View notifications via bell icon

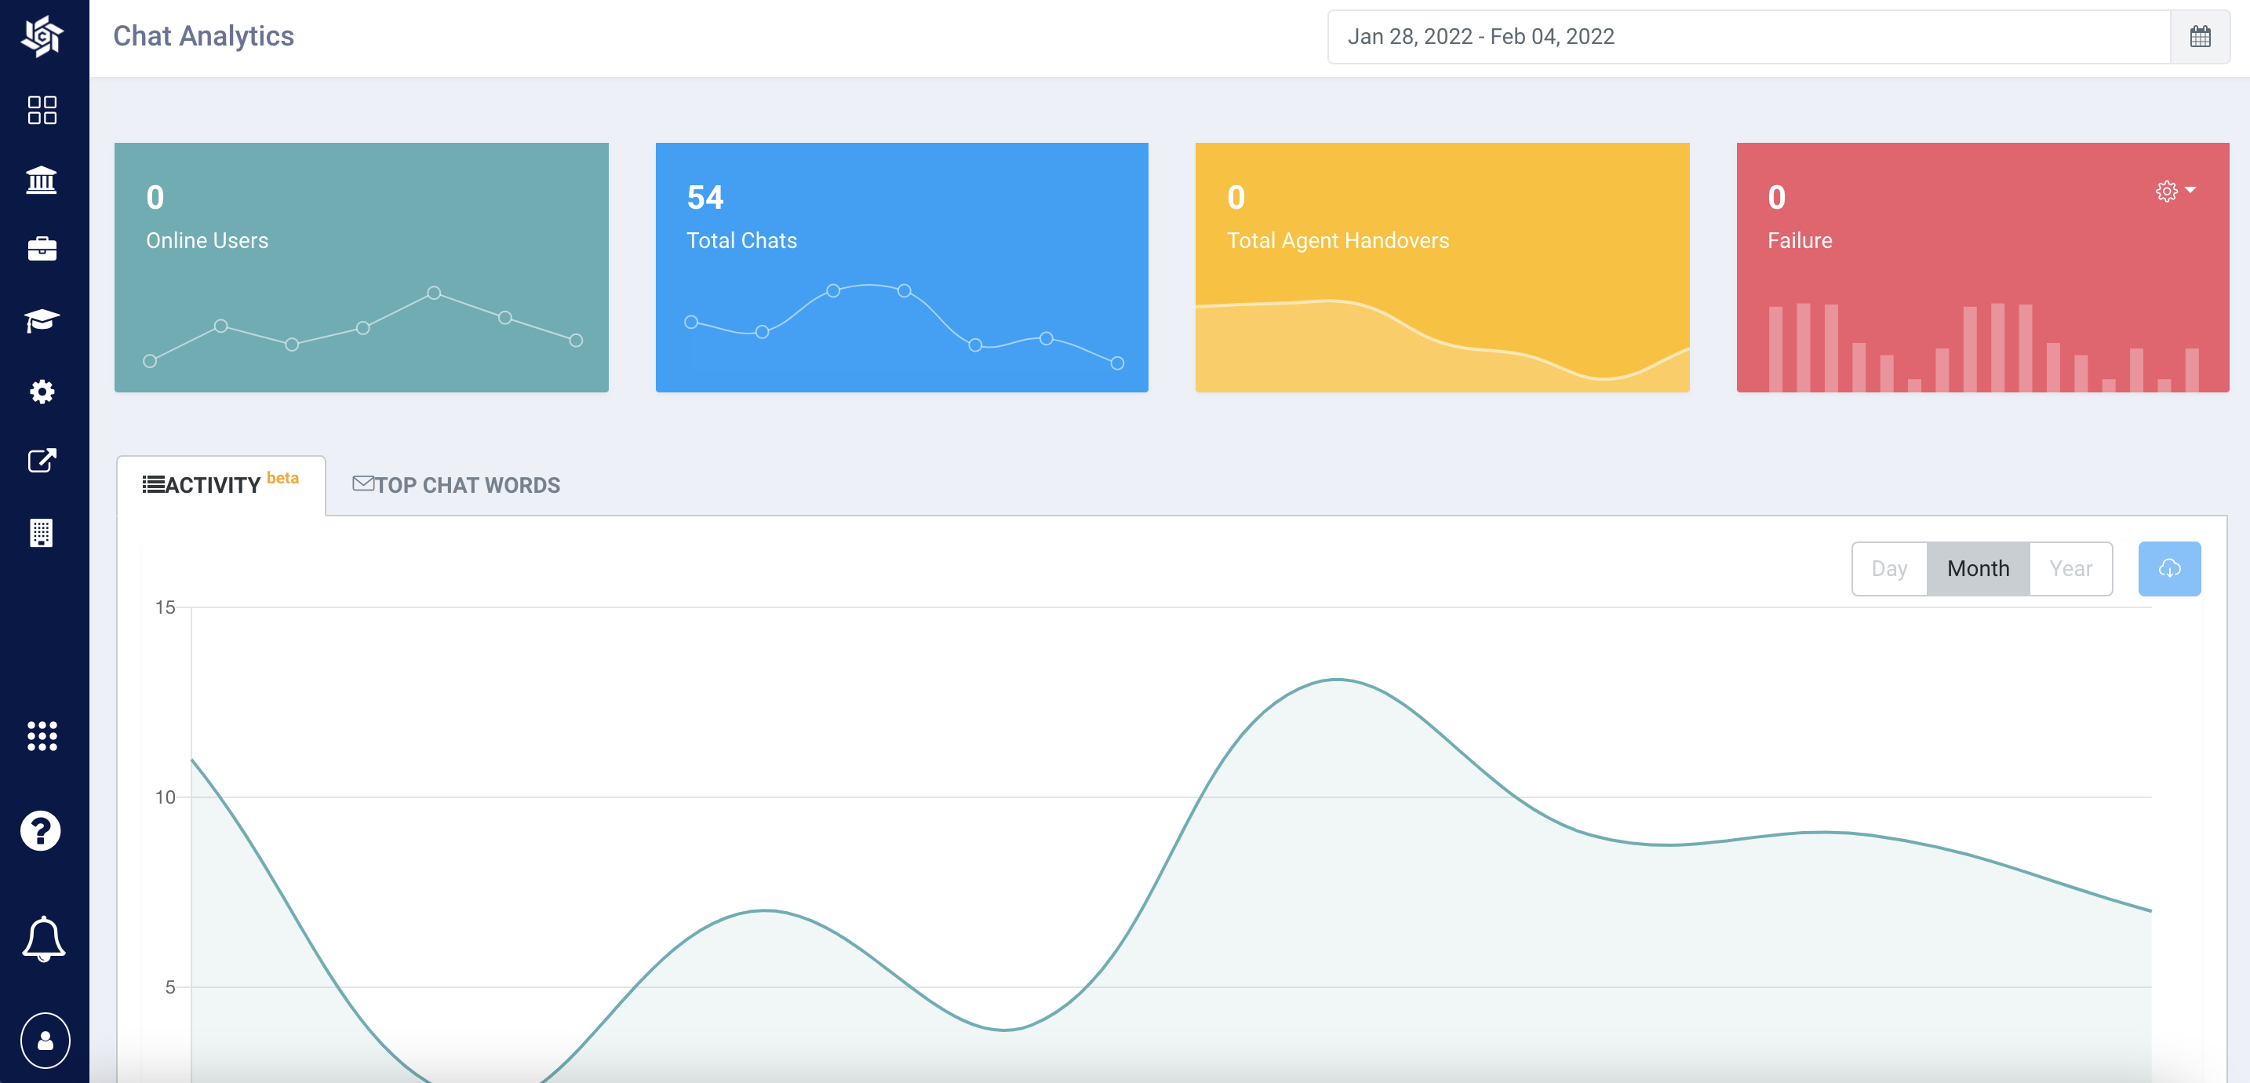click(43, 939)
